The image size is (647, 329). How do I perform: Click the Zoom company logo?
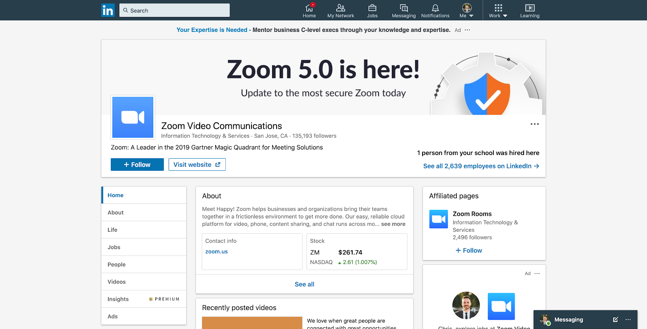[x=133, y=117]
